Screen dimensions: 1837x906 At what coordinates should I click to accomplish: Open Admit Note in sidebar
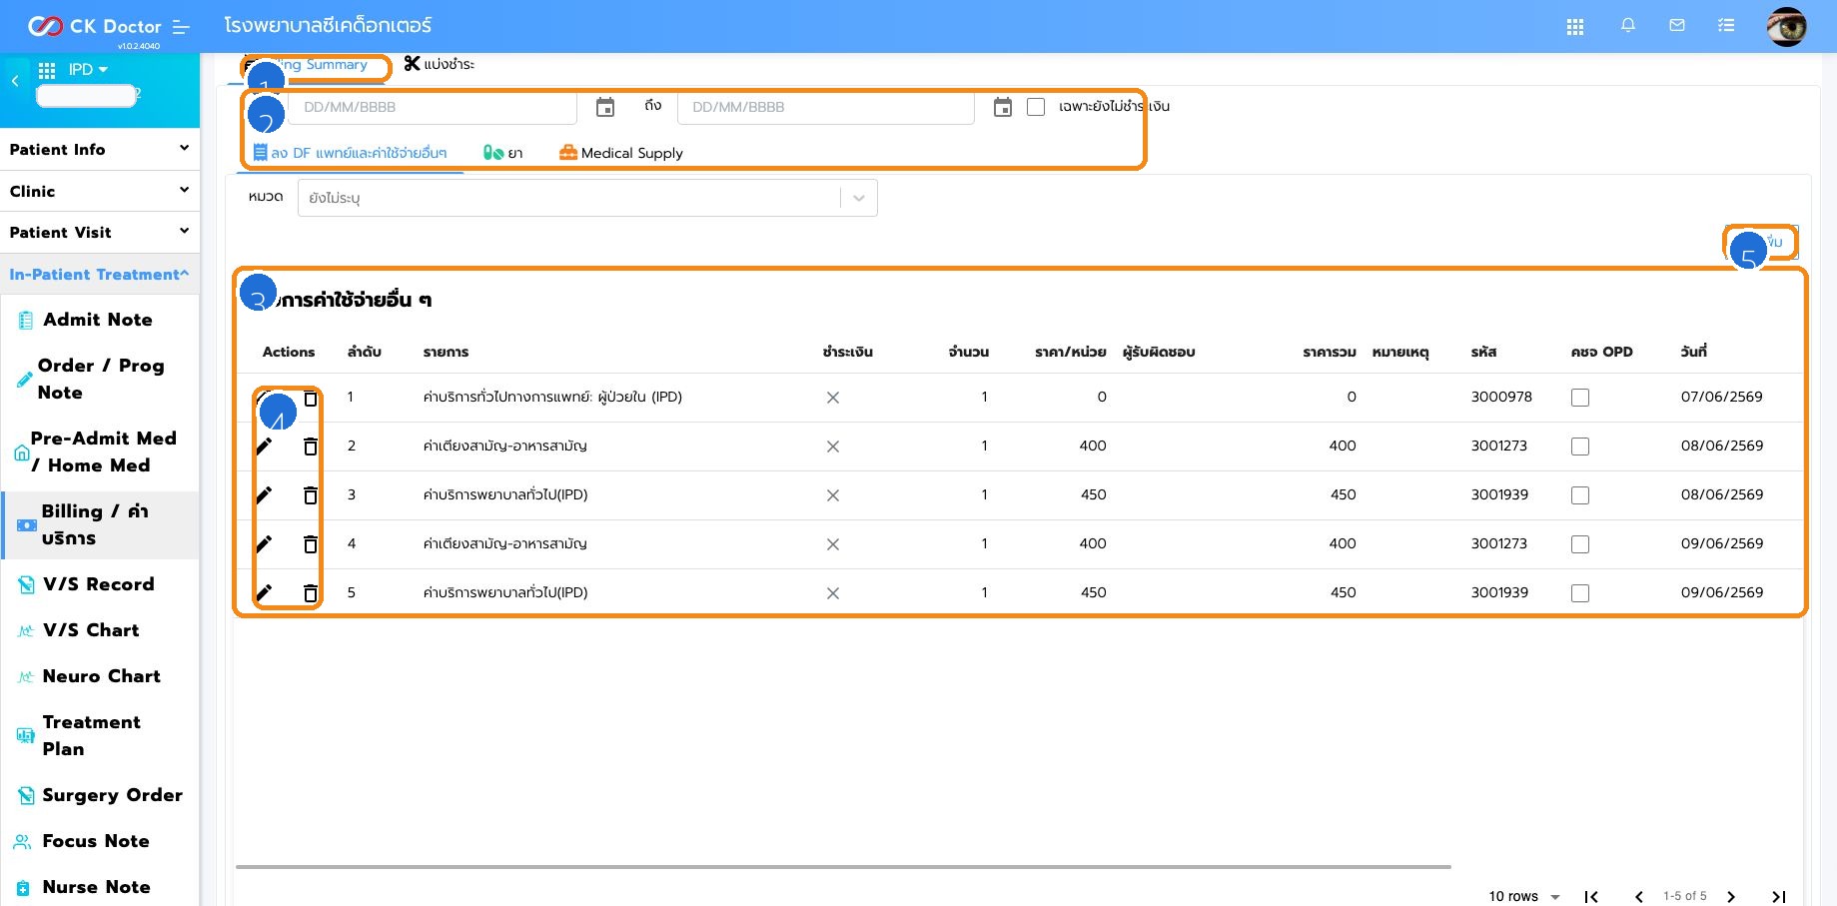point(100,320)
